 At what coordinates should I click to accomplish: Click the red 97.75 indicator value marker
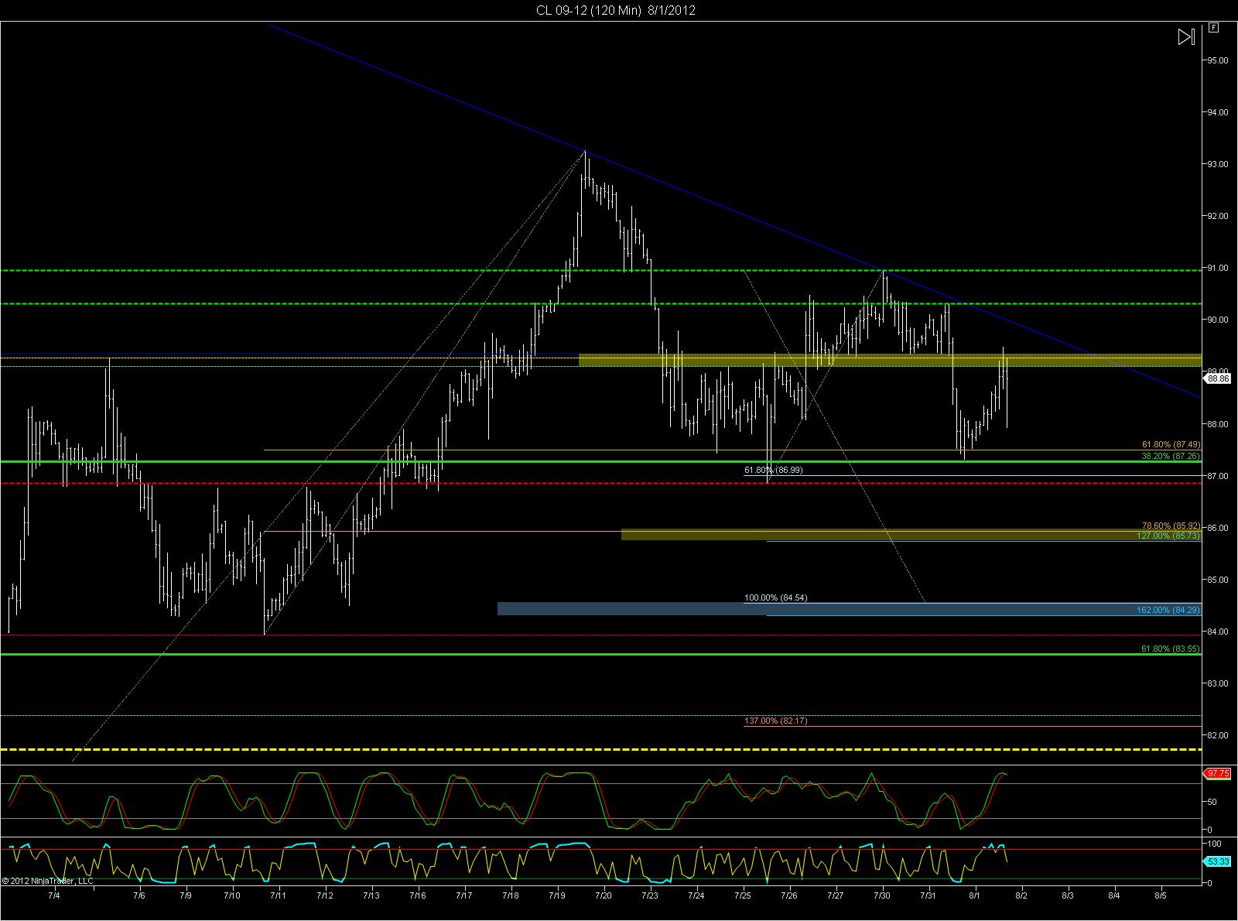[x=1219, y=773]
